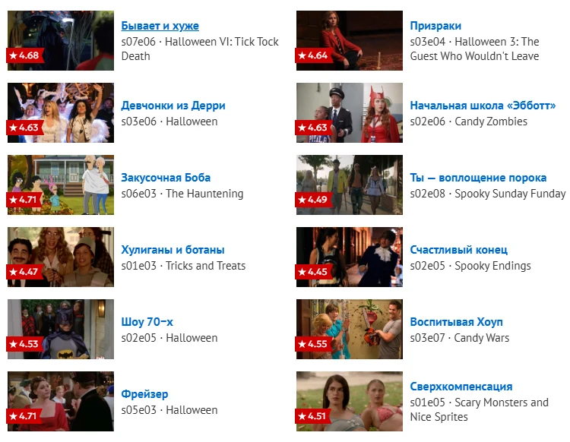Click the Хулиганы и ботаны thumbnail
The width and height of the screenshot is (570, 442).
(61, 257)
